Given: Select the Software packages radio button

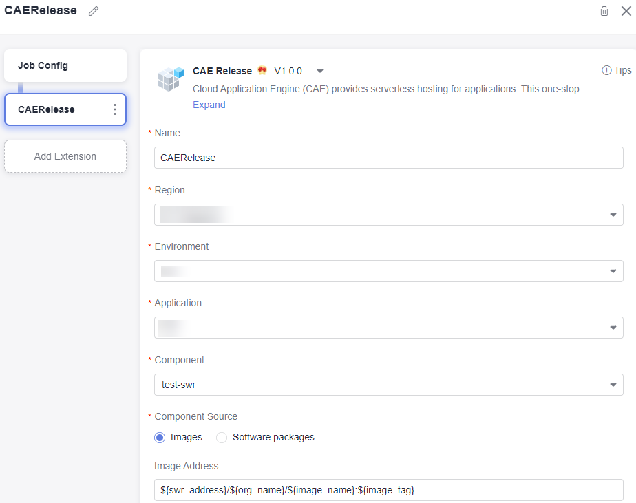Looking at the screenshot, I should click(222, 437).
